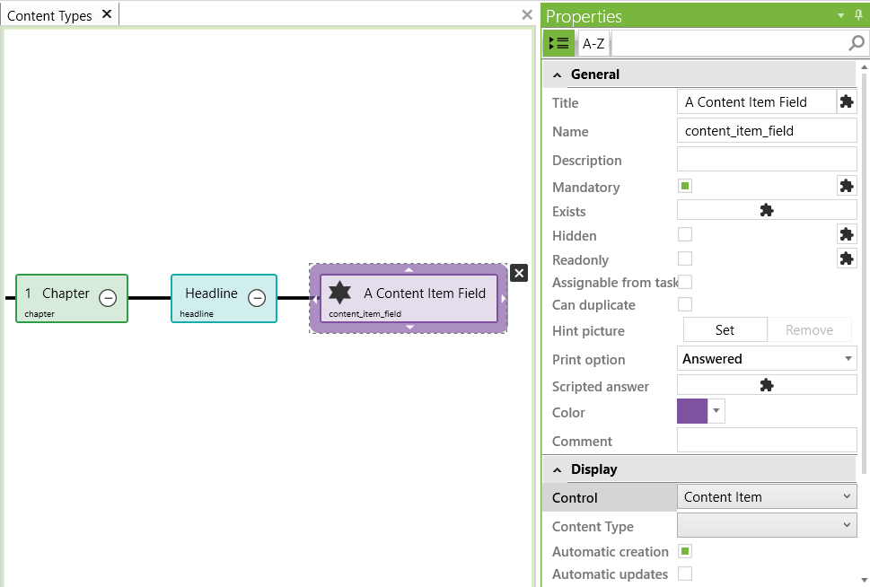This screenshot has width=870, height=587.
Task: Click the Print option label
Action: [589, 360]
